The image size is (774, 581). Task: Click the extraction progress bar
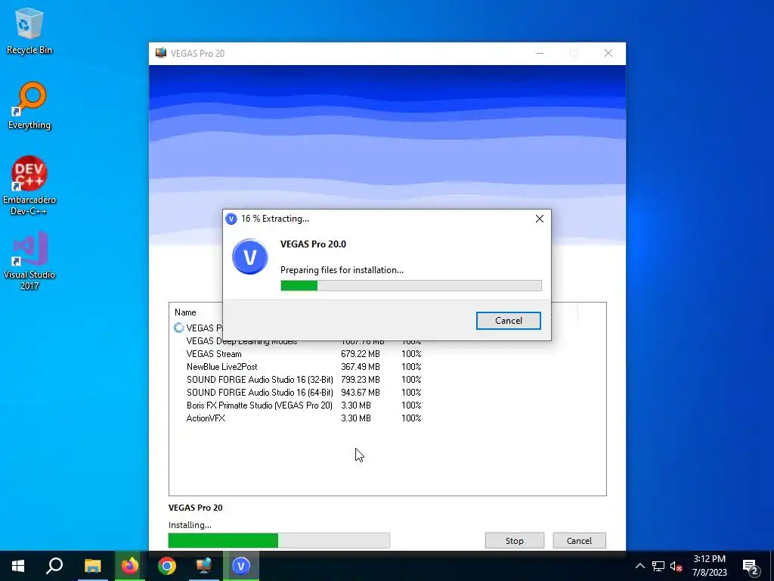410,285
